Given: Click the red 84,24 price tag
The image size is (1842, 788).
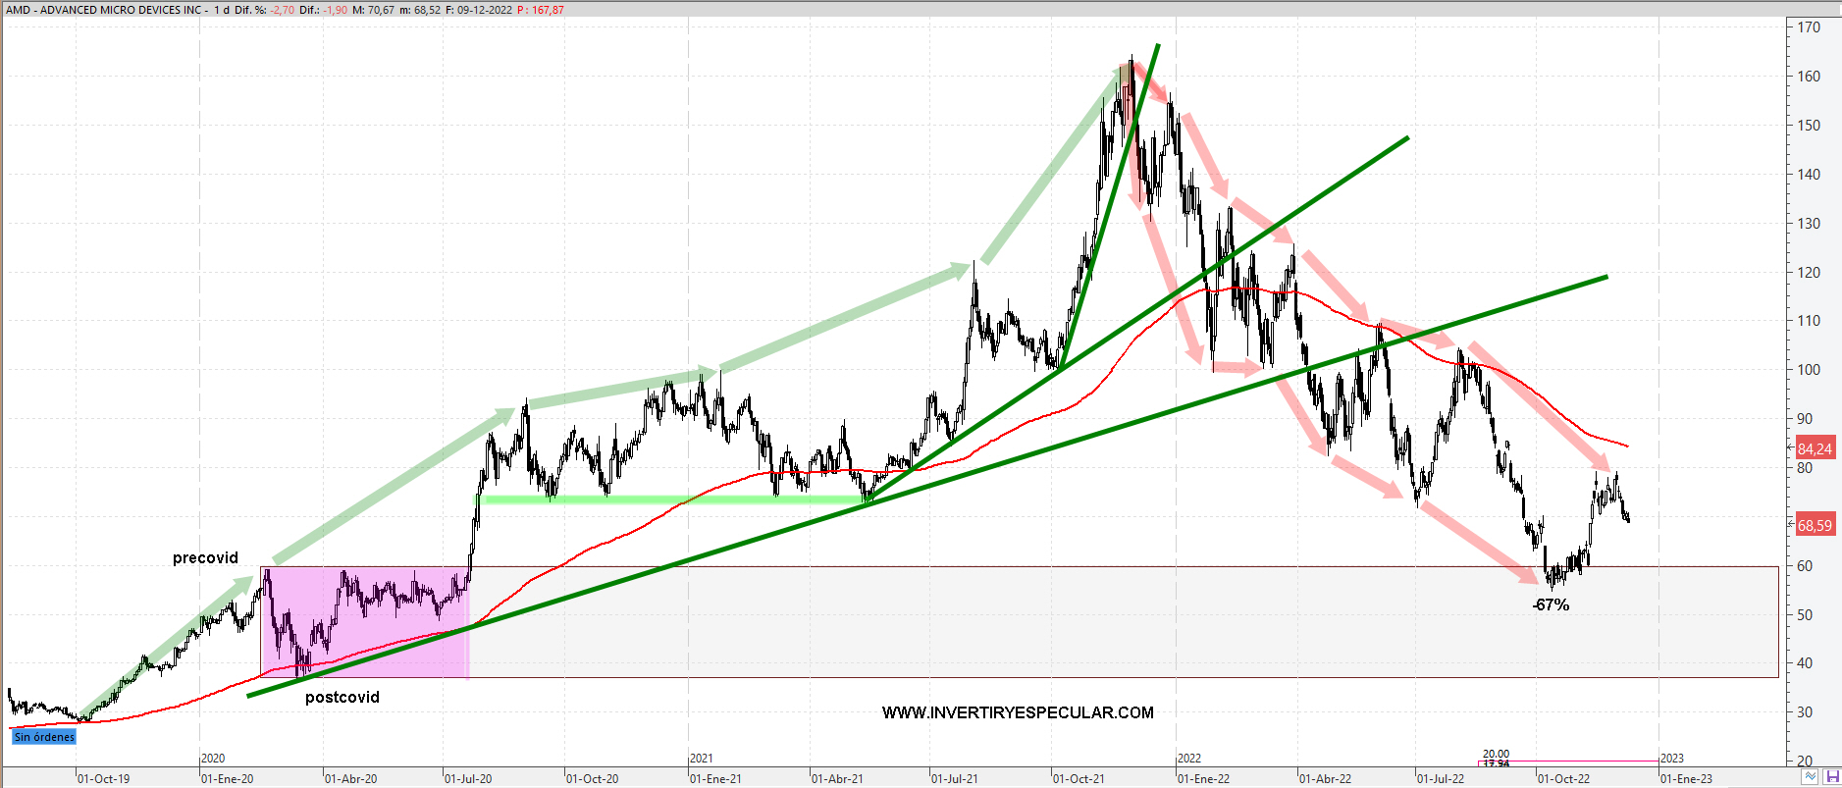Looking at the screenshot, I should (1815, 449).
